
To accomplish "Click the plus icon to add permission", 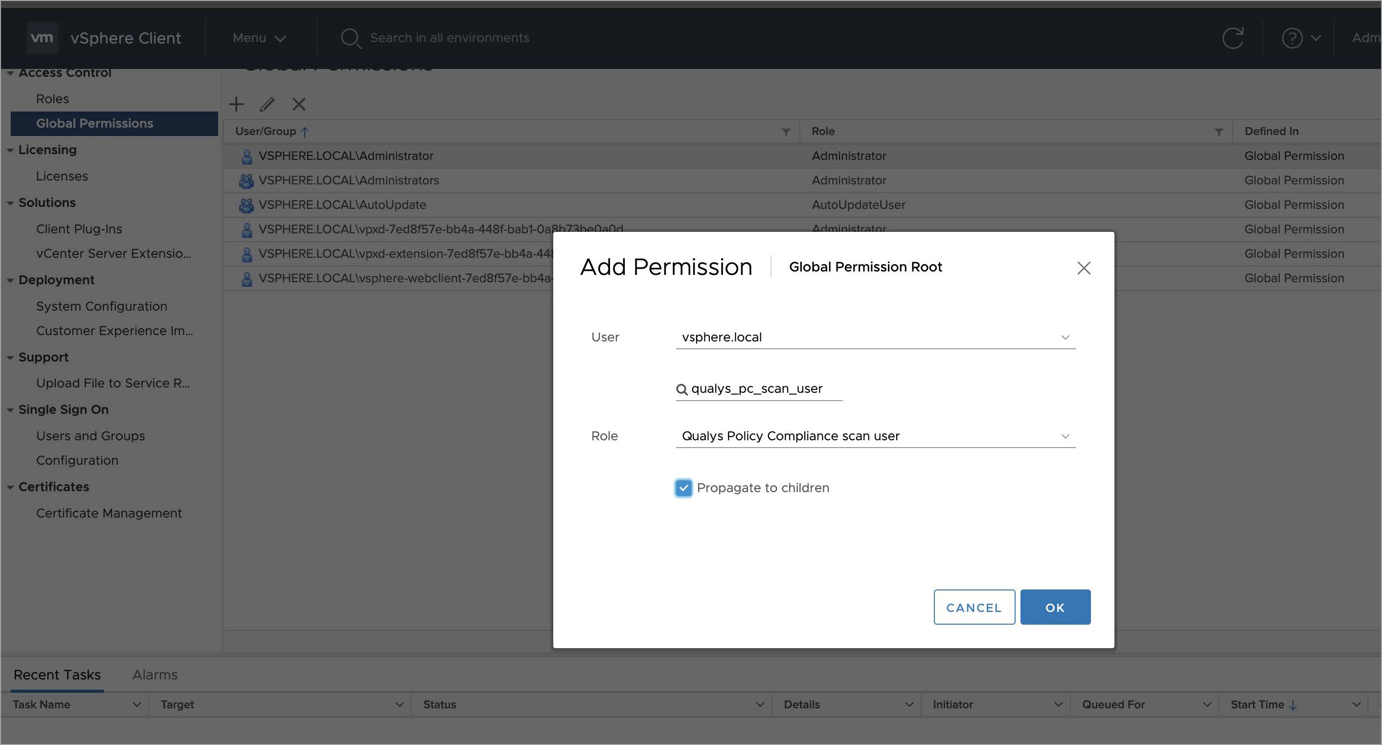I will [236, 104].
